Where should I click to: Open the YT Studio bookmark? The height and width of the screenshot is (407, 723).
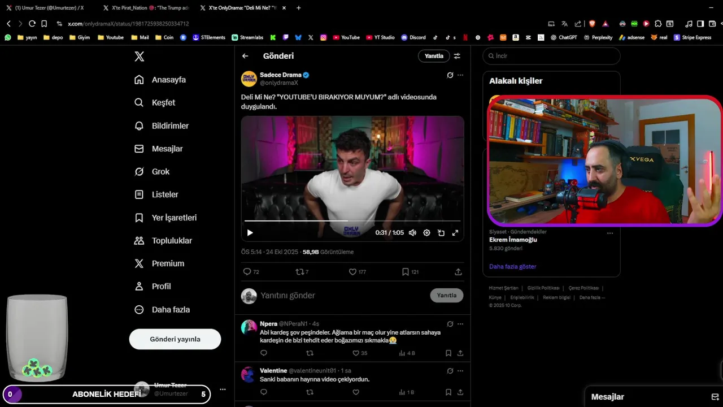[x=380, y=37]
